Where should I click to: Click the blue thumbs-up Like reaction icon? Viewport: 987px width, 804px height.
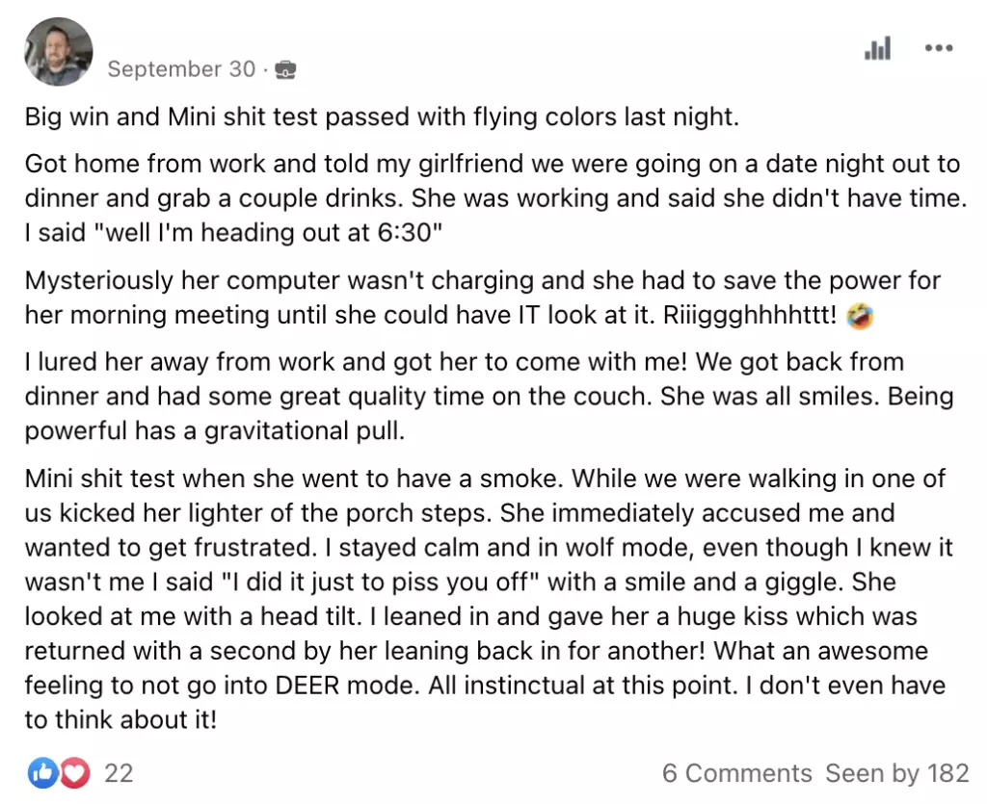point(42,773)
